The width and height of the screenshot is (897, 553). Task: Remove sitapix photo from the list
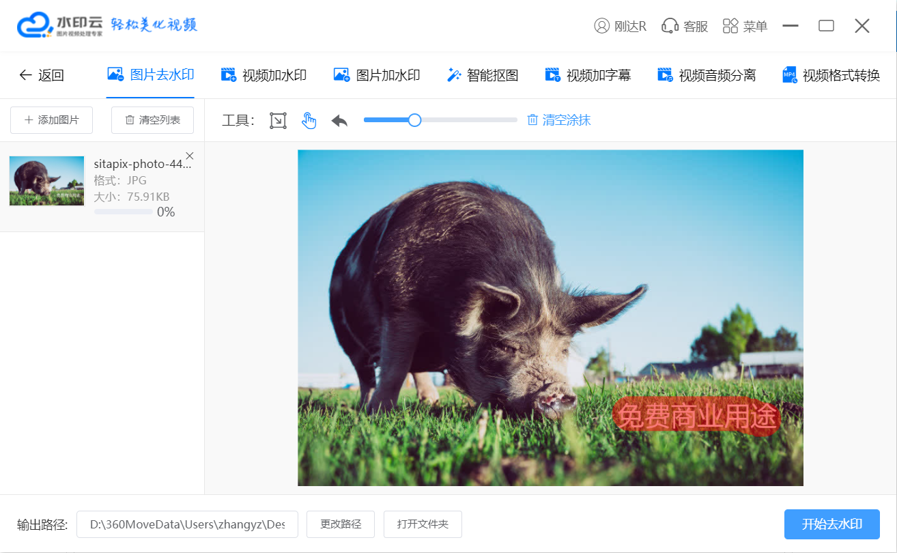pos(190,156)
